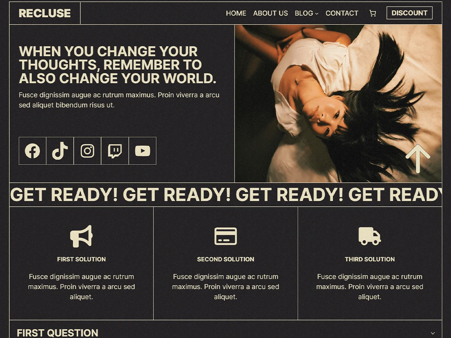Image resolution: width=451 pixels, height=338 pixels.
Task: Click the megaphone icon above First Solution
Action: (x=81, y=236)
